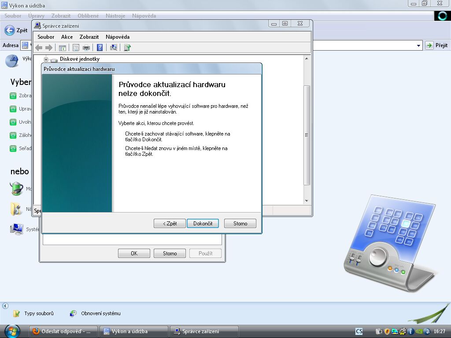Click the Obnovení systému link

(101, 313)
